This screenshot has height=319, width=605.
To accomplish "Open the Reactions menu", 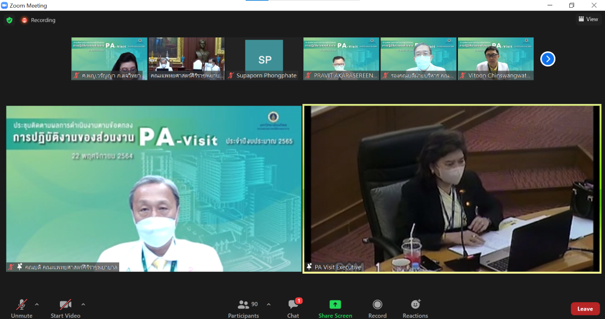I will coord(416,309).
